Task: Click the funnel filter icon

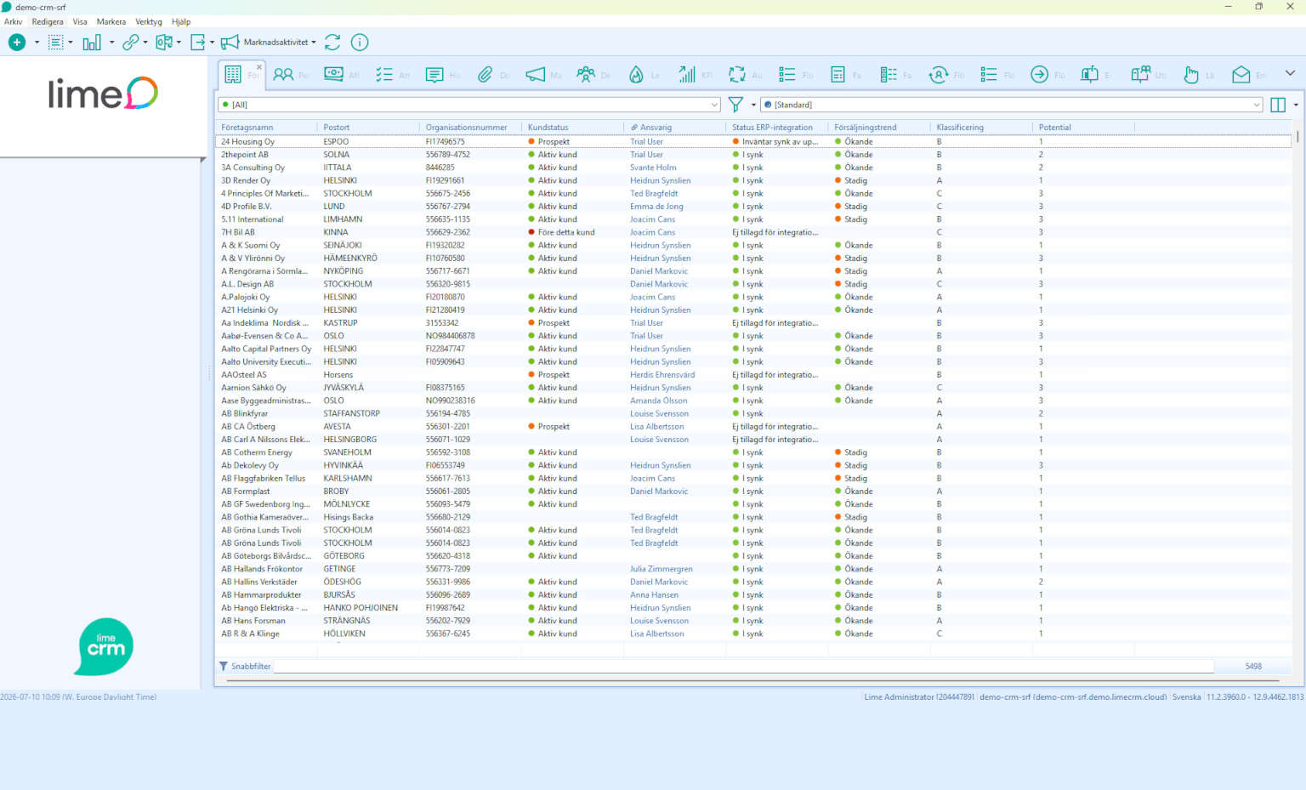Action: (x=736, y=104)
